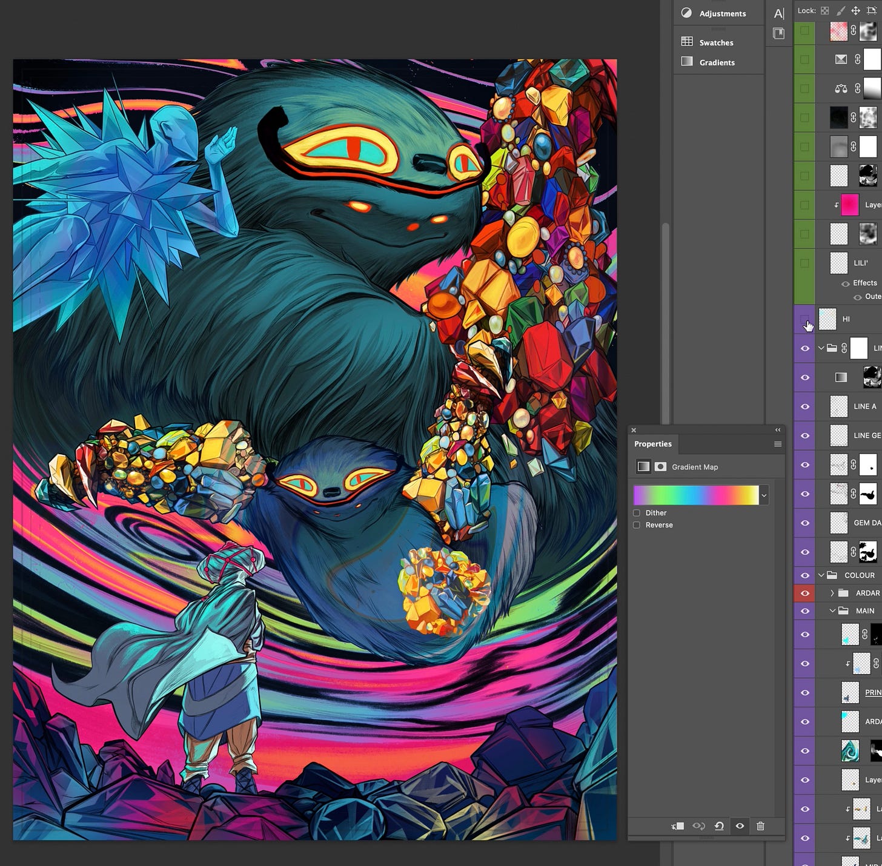The height and width of the screenshot is (866, 882).
Task: Hide the LINE GE layer
Action: (x=805, y=435)
